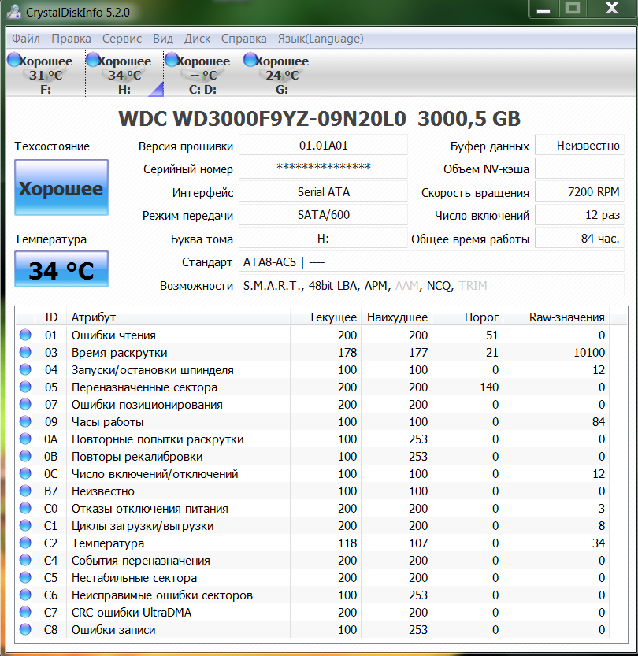
Task: Open the Правка menu
Action: click(71, 39)
